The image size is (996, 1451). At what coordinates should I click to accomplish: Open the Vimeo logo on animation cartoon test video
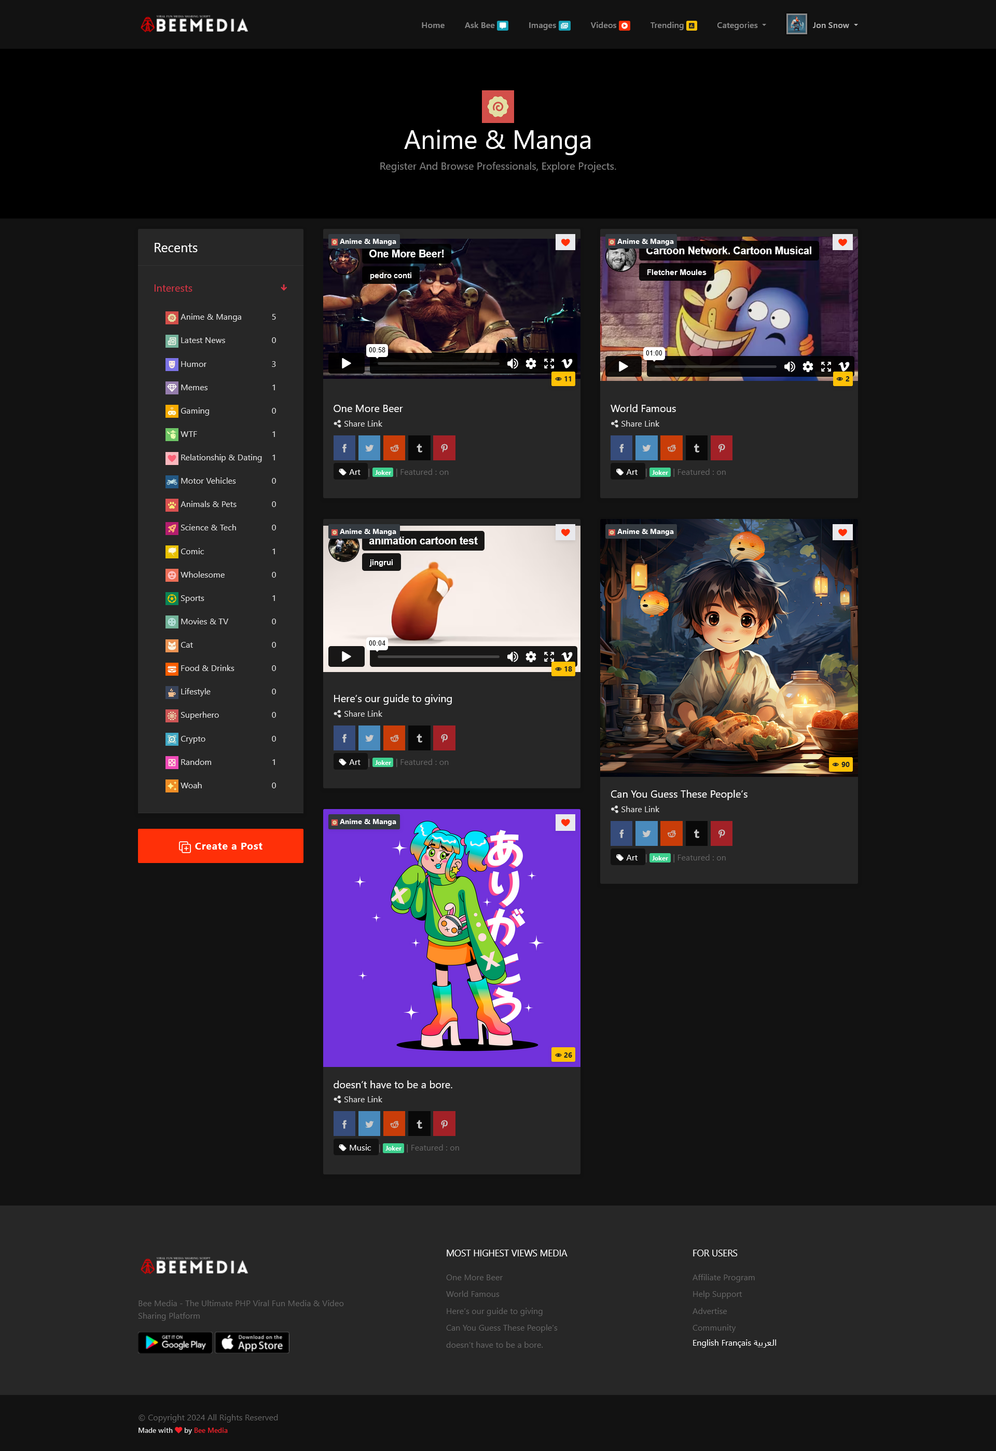coord(566,656)
